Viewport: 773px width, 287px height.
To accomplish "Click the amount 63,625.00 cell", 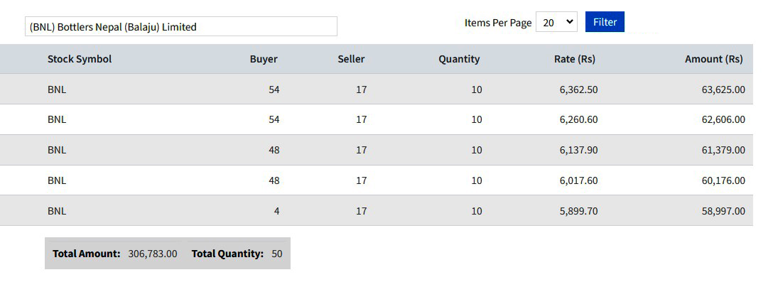I will click(723, 90).
